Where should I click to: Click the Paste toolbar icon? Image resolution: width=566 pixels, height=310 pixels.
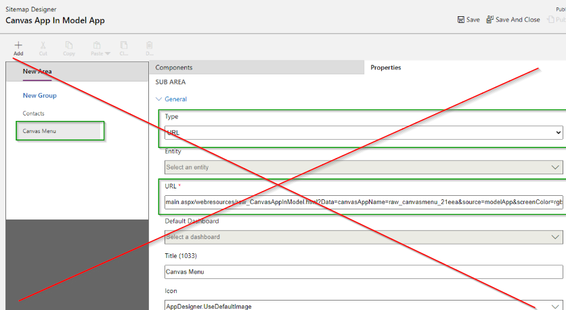(x=97, y=45)
